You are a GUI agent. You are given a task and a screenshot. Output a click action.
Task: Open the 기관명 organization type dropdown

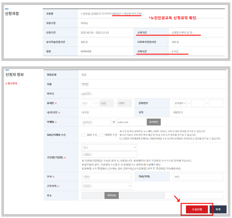pos(109,148)
